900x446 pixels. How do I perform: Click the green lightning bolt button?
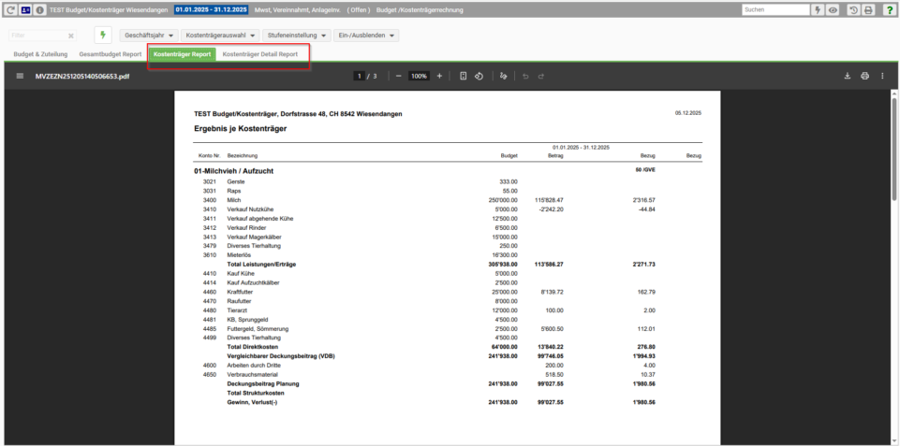coord(101,35)
